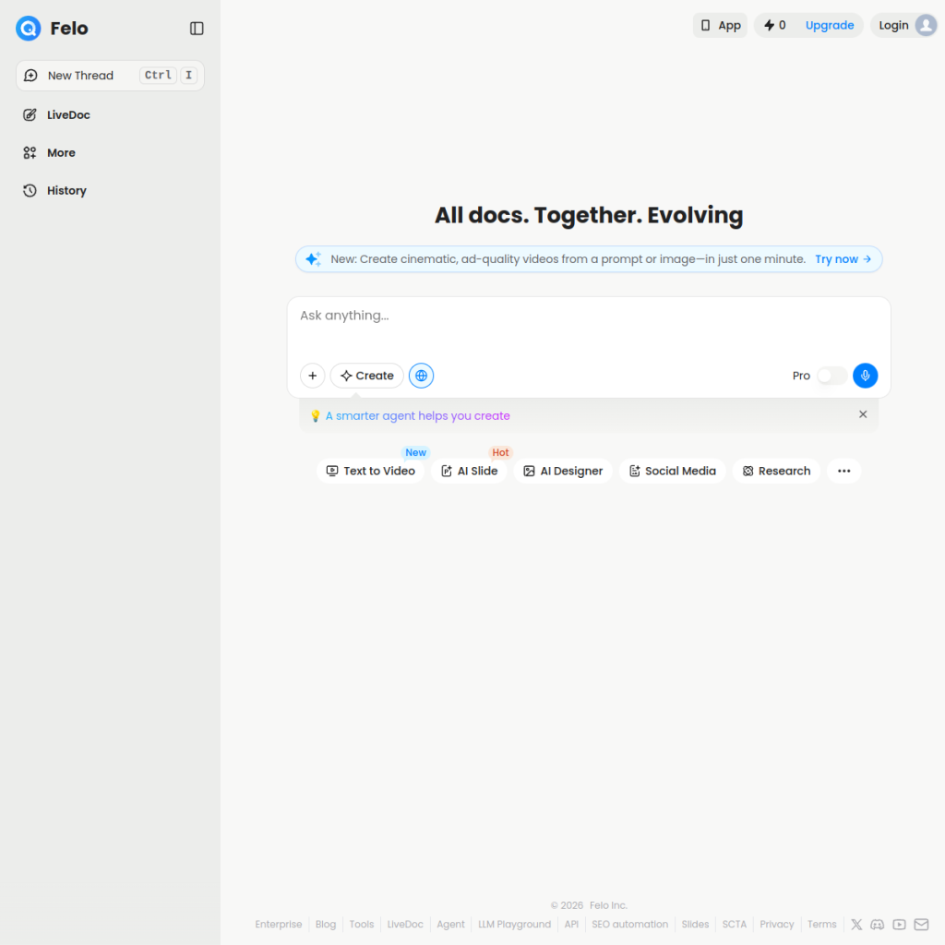
Task: Focus the Ask anything input field
Action: (588, 316)
